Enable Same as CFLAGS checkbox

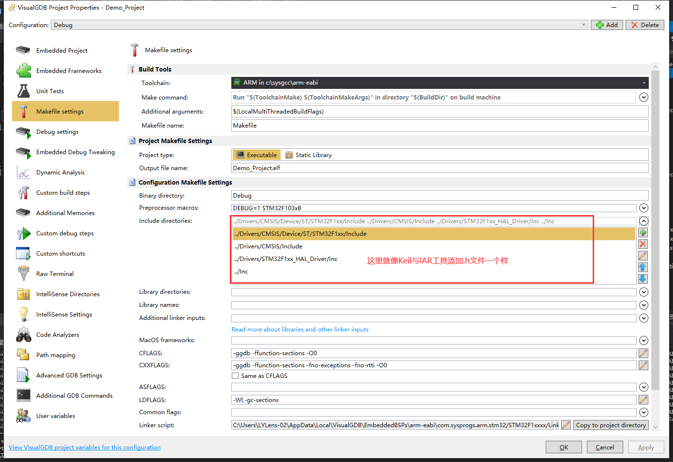coord(235,376)
